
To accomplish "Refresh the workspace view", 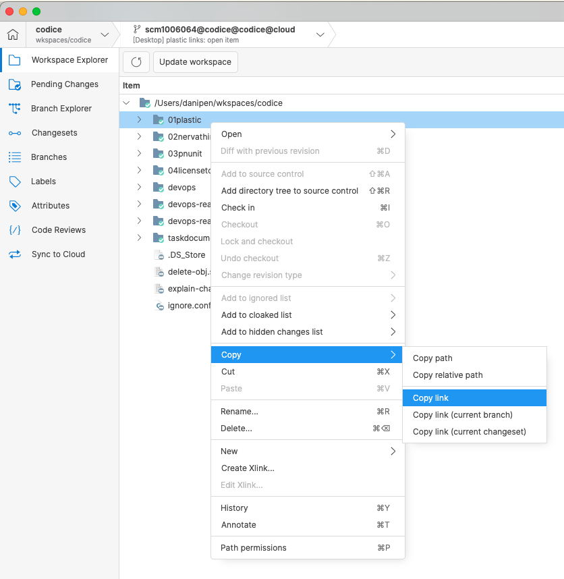I will click(136, 61).
